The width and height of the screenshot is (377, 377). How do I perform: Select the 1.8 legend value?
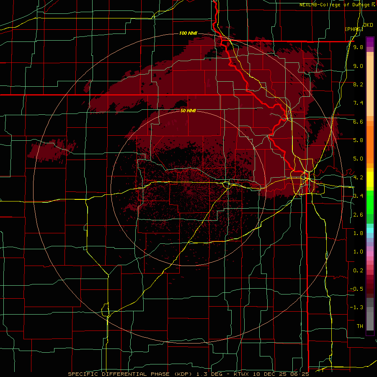pos(358,233)
